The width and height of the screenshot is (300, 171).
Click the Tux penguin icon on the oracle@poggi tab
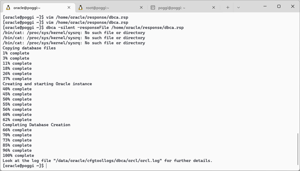pos(8,7)
